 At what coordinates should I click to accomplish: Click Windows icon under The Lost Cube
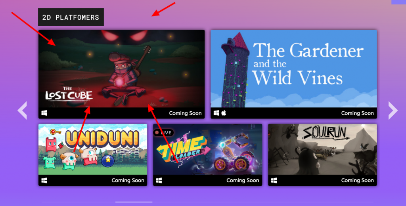point(44,113)
